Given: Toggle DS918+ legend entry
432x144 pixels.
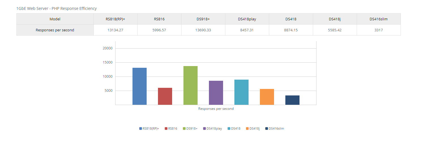Looking at the screenshot, I should 190,128.
